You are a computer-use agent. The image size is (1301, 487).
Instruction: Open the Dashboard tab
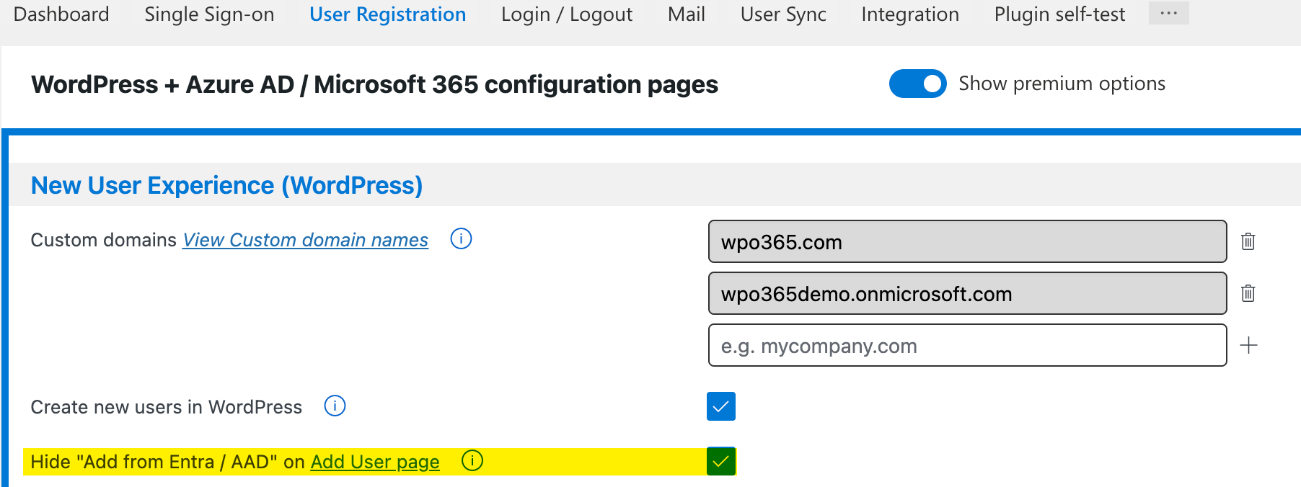pyautogui.click(x=61, y=14)
